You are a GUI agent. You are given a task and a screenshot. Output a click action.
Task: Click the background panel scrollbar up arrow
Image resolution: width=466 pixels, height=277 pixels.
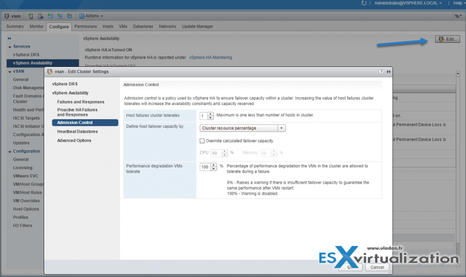click(x=458, y=73)
